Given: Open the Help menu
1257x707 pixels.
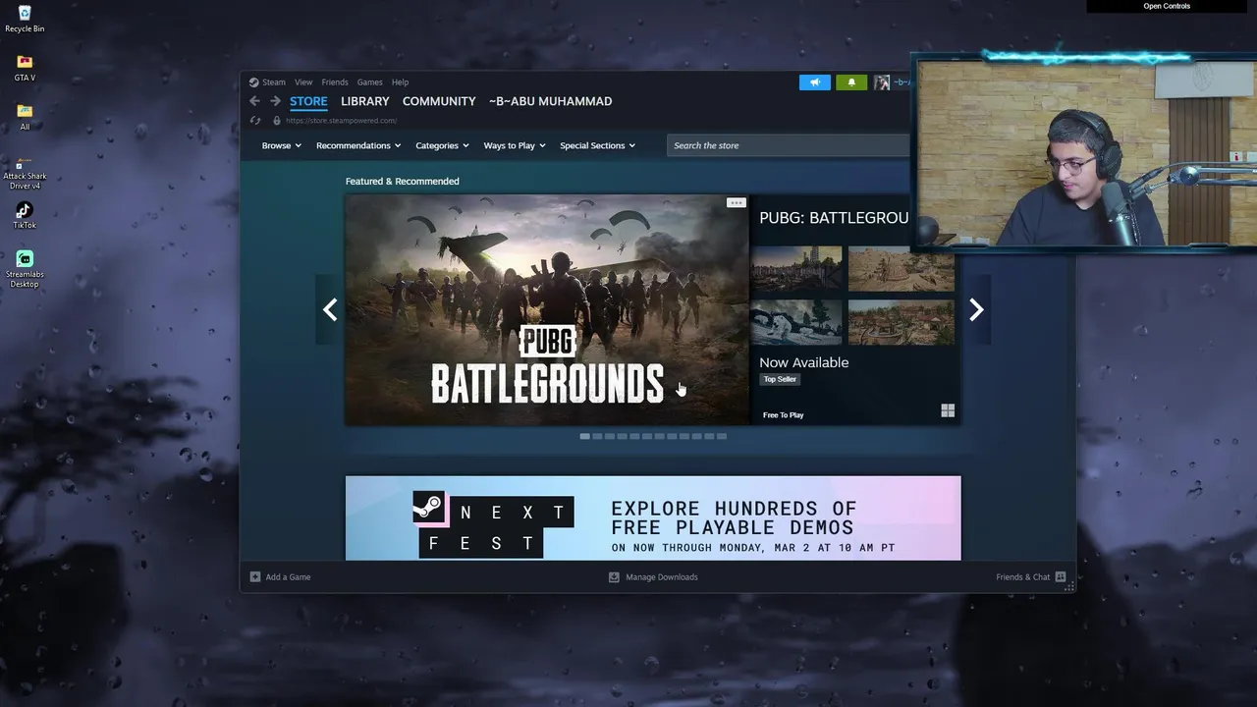Looking at the screenshot, I should 401,82.
